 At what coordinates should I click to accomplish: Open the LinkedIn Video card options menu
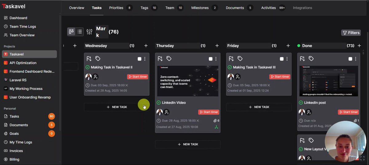(216, 59)
